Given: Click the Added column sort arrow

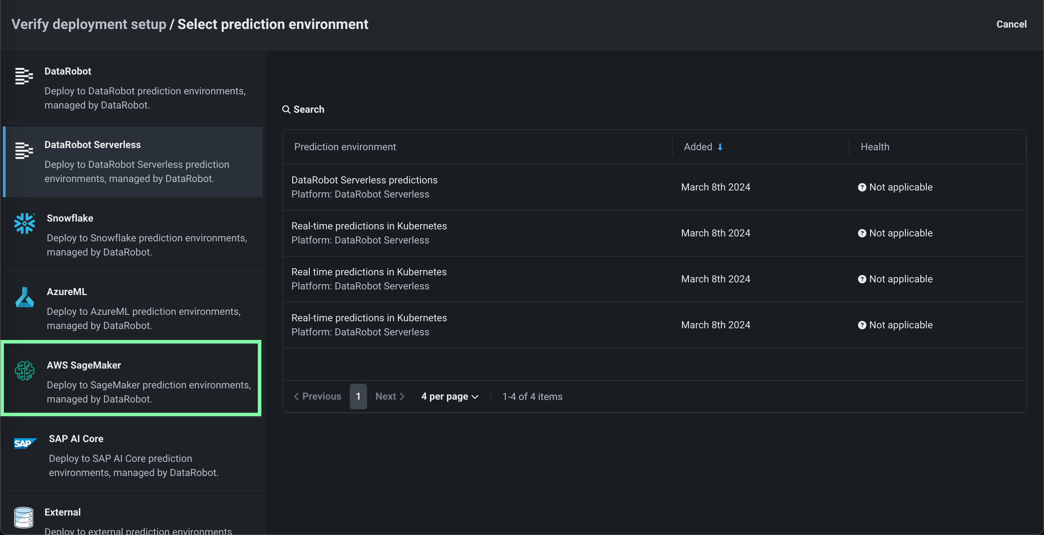Looking at the screenshot, I should [x=720, y=147].
